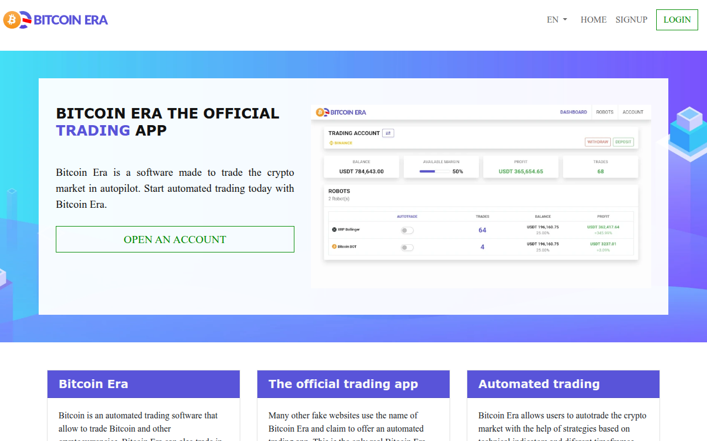Click the swap icon beside TRADING ACCOUNT
The height and width of the screenshot is (441, 707).
388,133
